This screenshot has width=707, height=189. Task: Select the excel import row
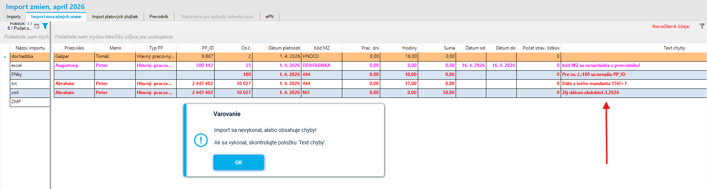[30, 65]
